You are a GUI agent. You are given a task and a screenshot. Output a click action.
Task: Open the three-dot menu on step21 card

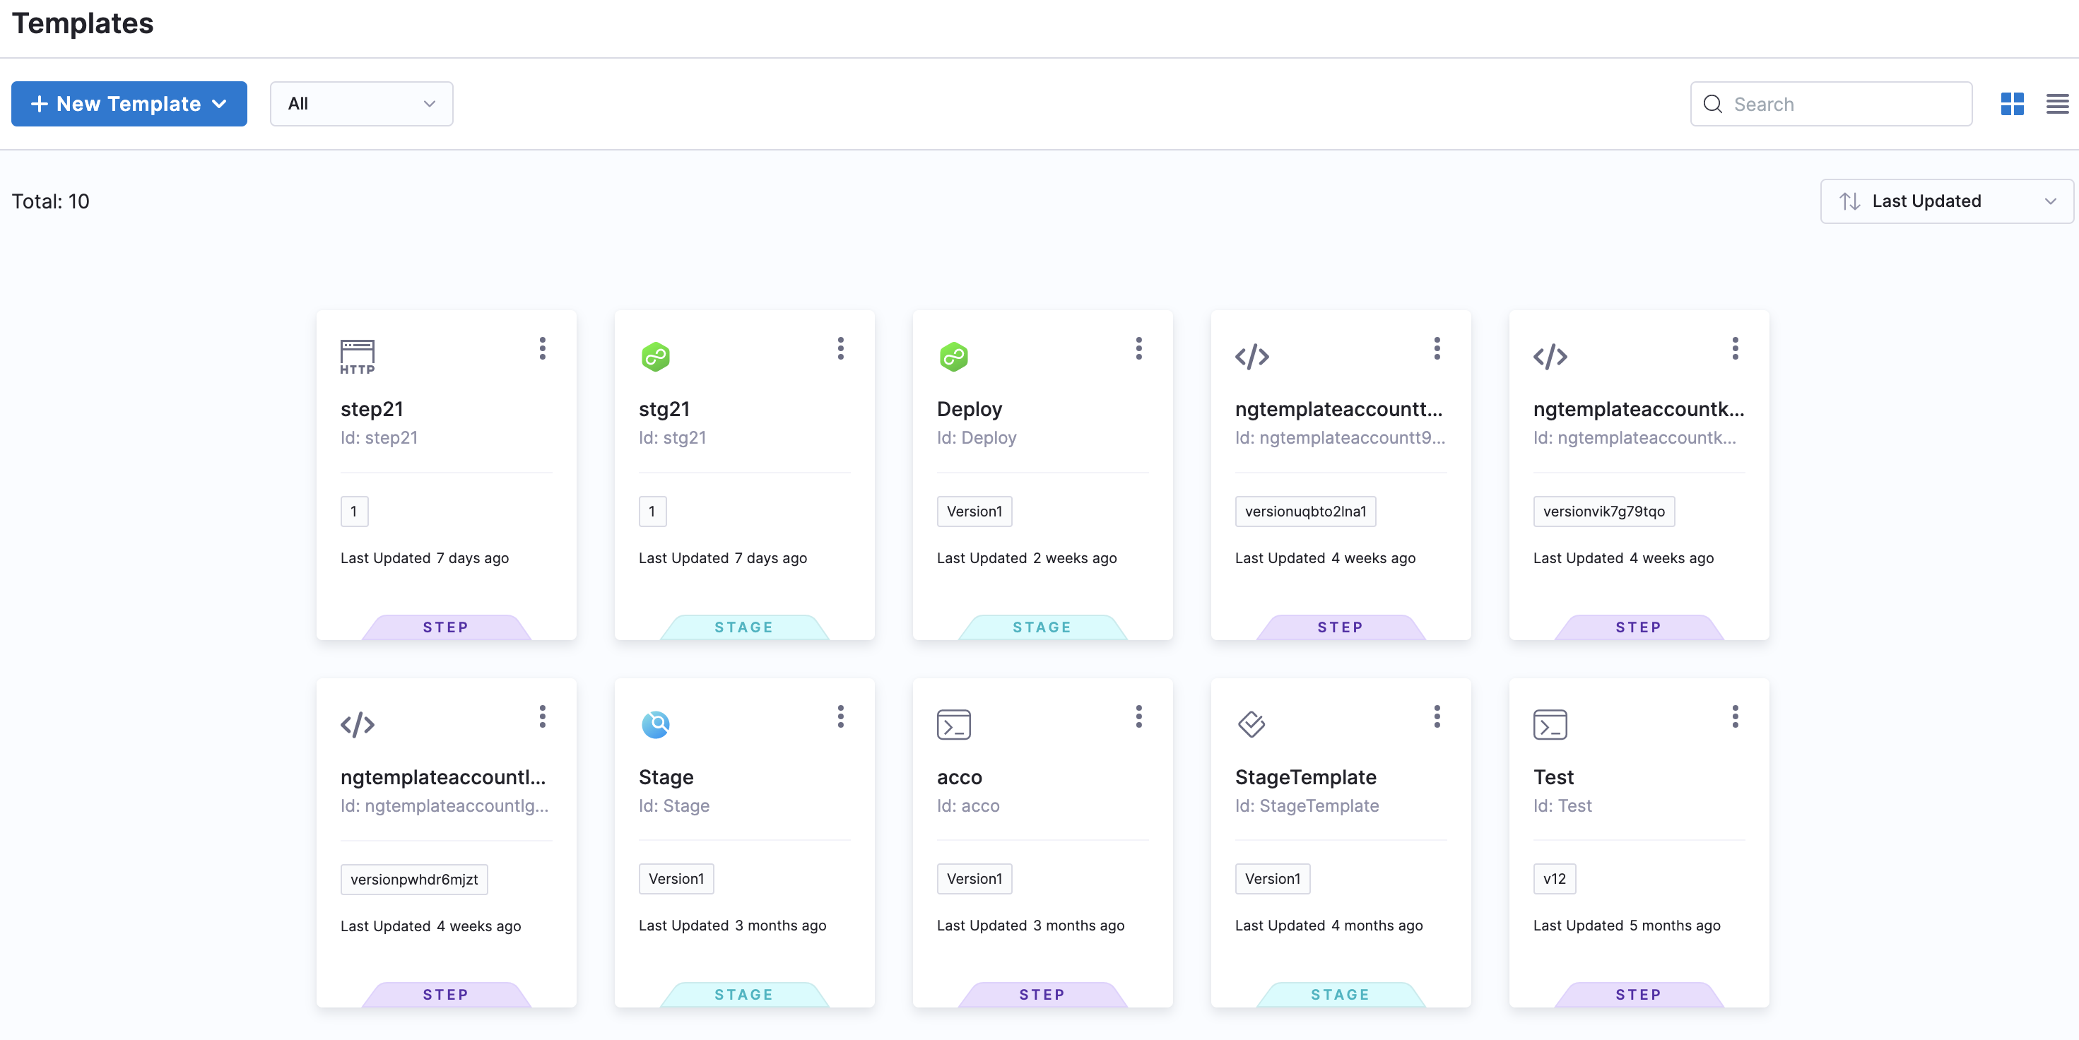click(x=542, y=348)
